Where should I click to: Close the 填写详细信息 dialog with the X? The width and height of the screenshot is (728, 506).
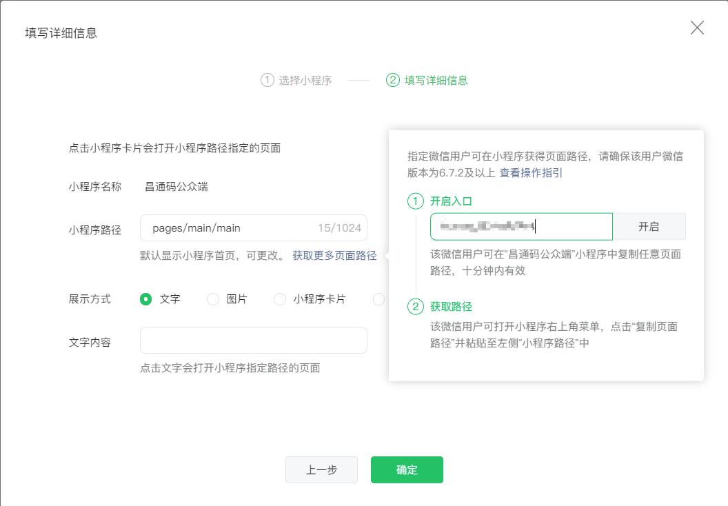pyautogui.click(x=697, y=28)
